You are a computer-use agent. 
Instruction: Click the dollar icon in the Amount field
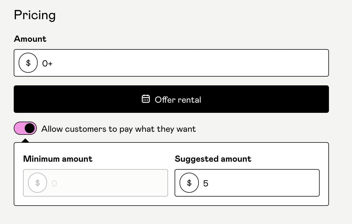[x=28, y=63]
